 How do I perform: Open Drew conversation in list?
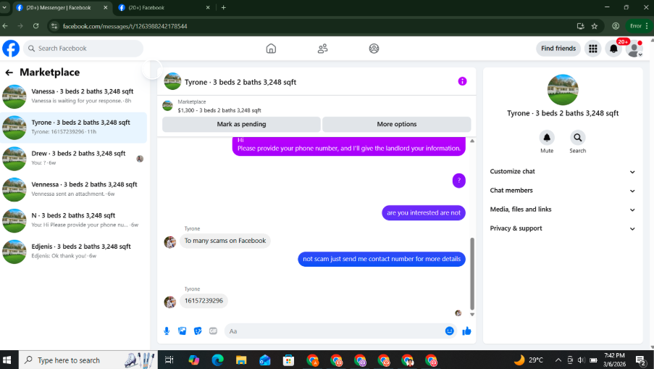pos(74,158)
